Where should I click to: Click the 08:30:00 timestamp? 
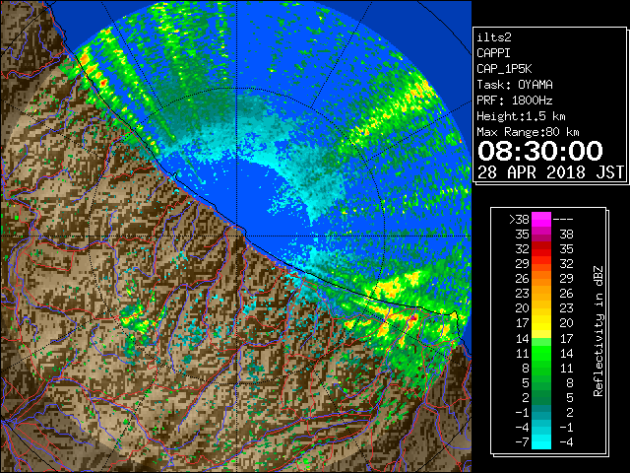tap(540, 151)
